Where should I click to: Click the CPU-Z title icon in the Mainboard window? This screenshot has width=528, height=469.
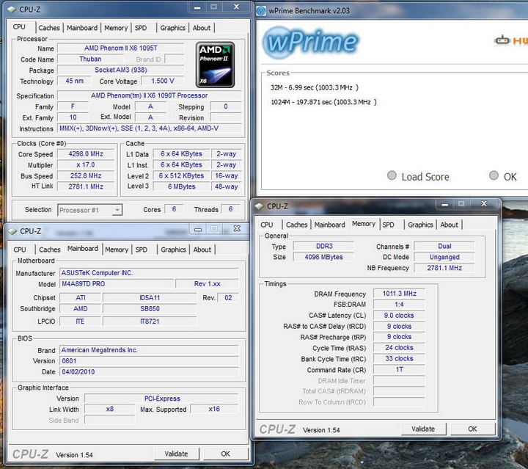[12, 231]
